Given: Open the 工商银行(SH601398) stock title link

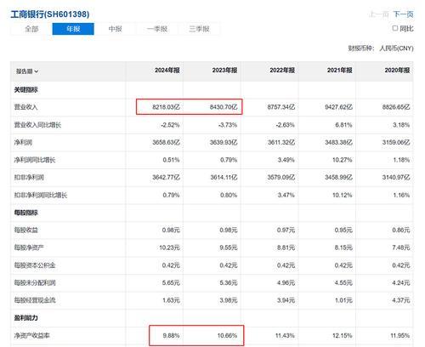Looking at the screenshot, I should tap(50, 14).
